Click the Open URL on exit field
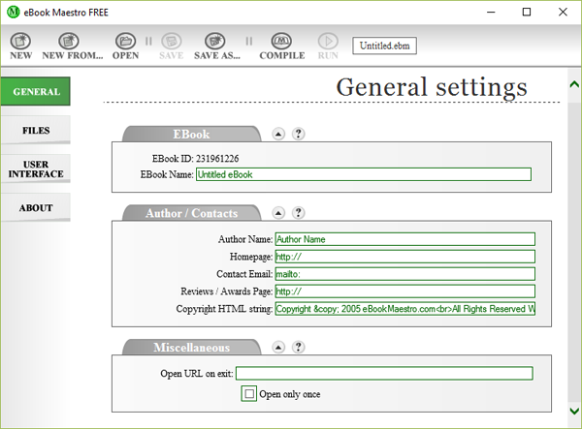 (x=384, y=373)
